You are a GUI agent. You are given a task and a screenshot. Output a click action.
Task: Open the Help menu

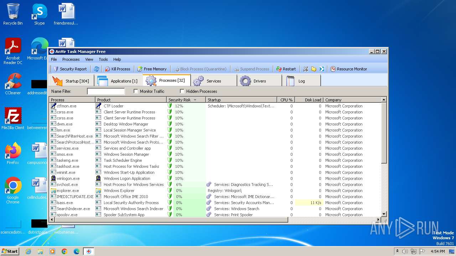tap(117, 59)
